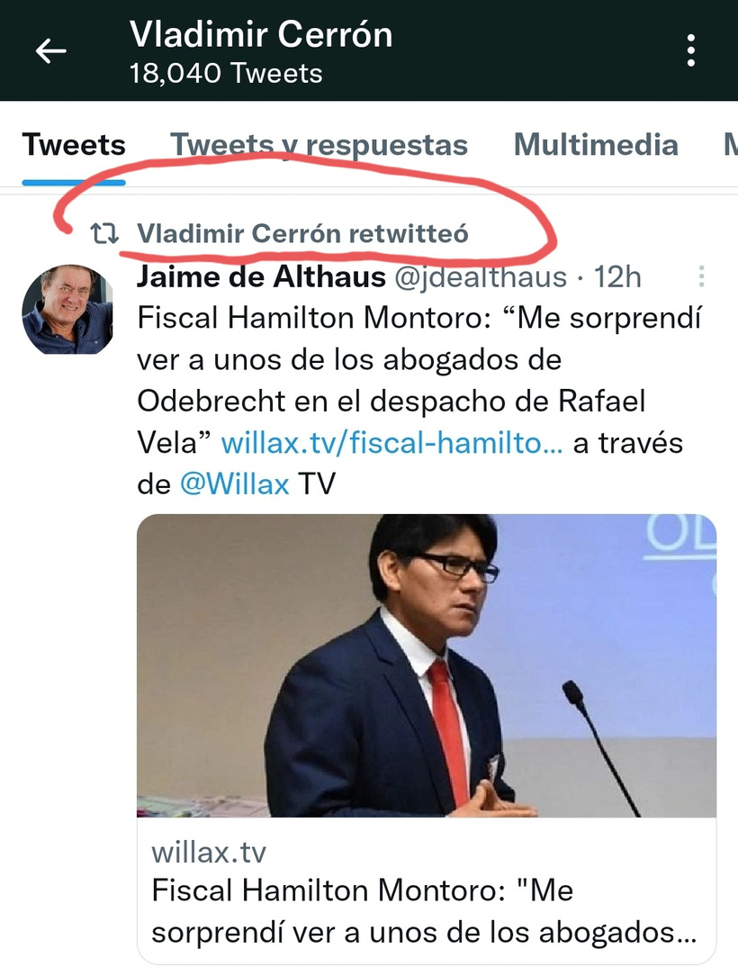Switch to the Tweets tab
The height and width of the screenshot is (976, 738).
(x=74, y=145)
